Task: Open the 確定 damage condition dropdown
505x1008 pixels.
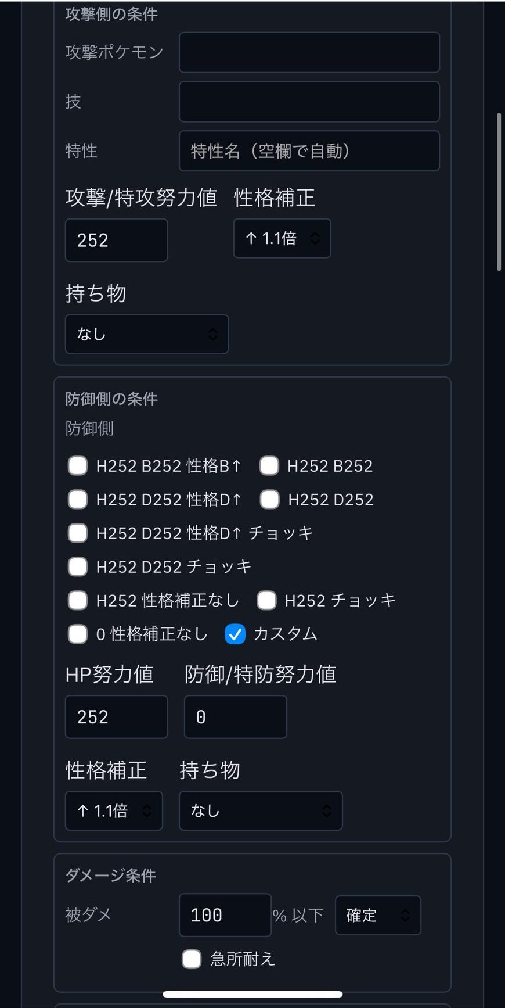Action: 377,915
